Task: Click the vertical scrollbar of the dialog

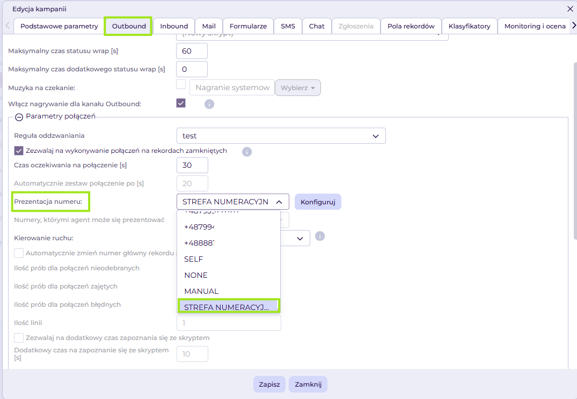Action: [575, 151]
